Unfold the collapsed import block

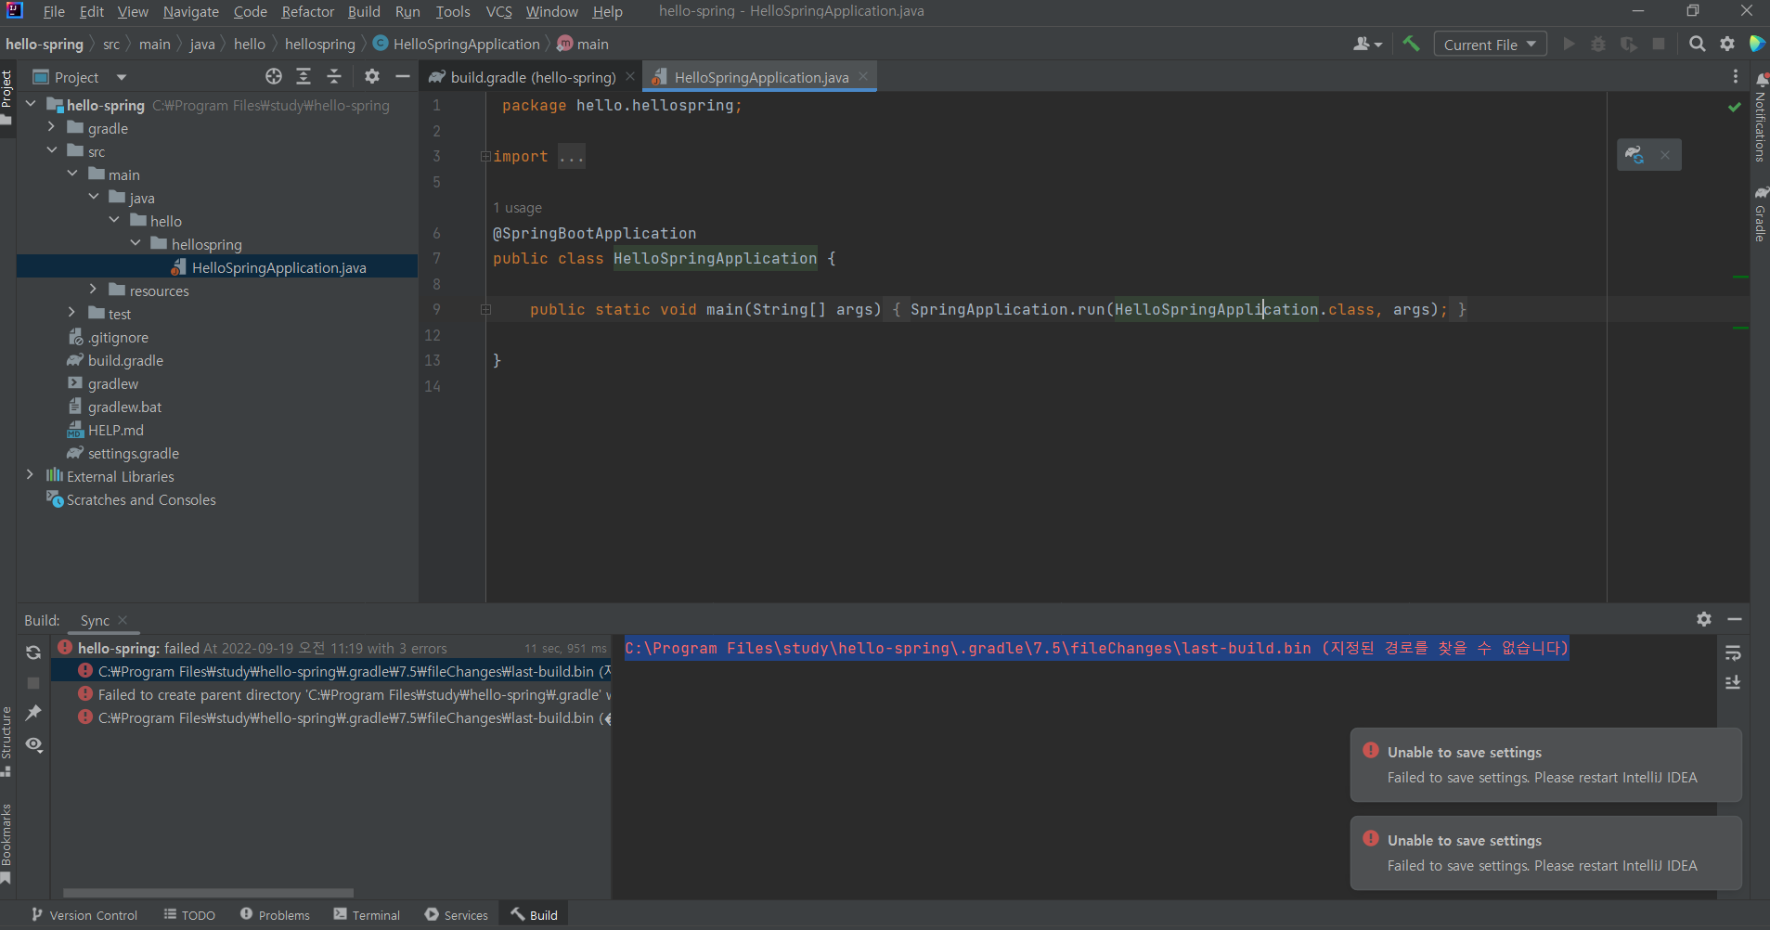[485, 156]
